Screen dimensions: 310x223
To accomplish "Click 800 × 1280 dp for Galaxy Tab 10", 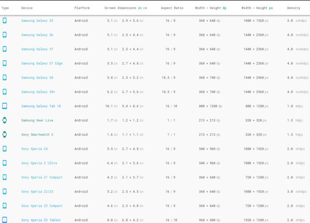I will coord(210,106).
